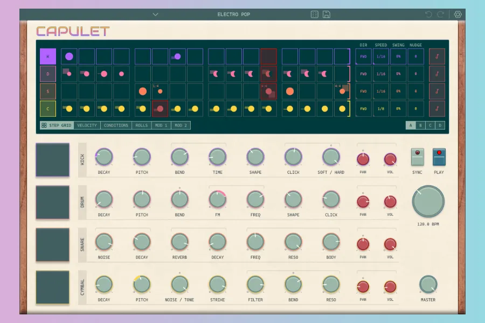Click the kick DECAY knob
The image size is (485, 323).
pyautogui.click(x=104, y=157)
